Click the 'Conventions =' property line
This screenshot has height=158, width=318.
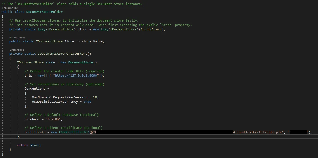click(37, 89)
